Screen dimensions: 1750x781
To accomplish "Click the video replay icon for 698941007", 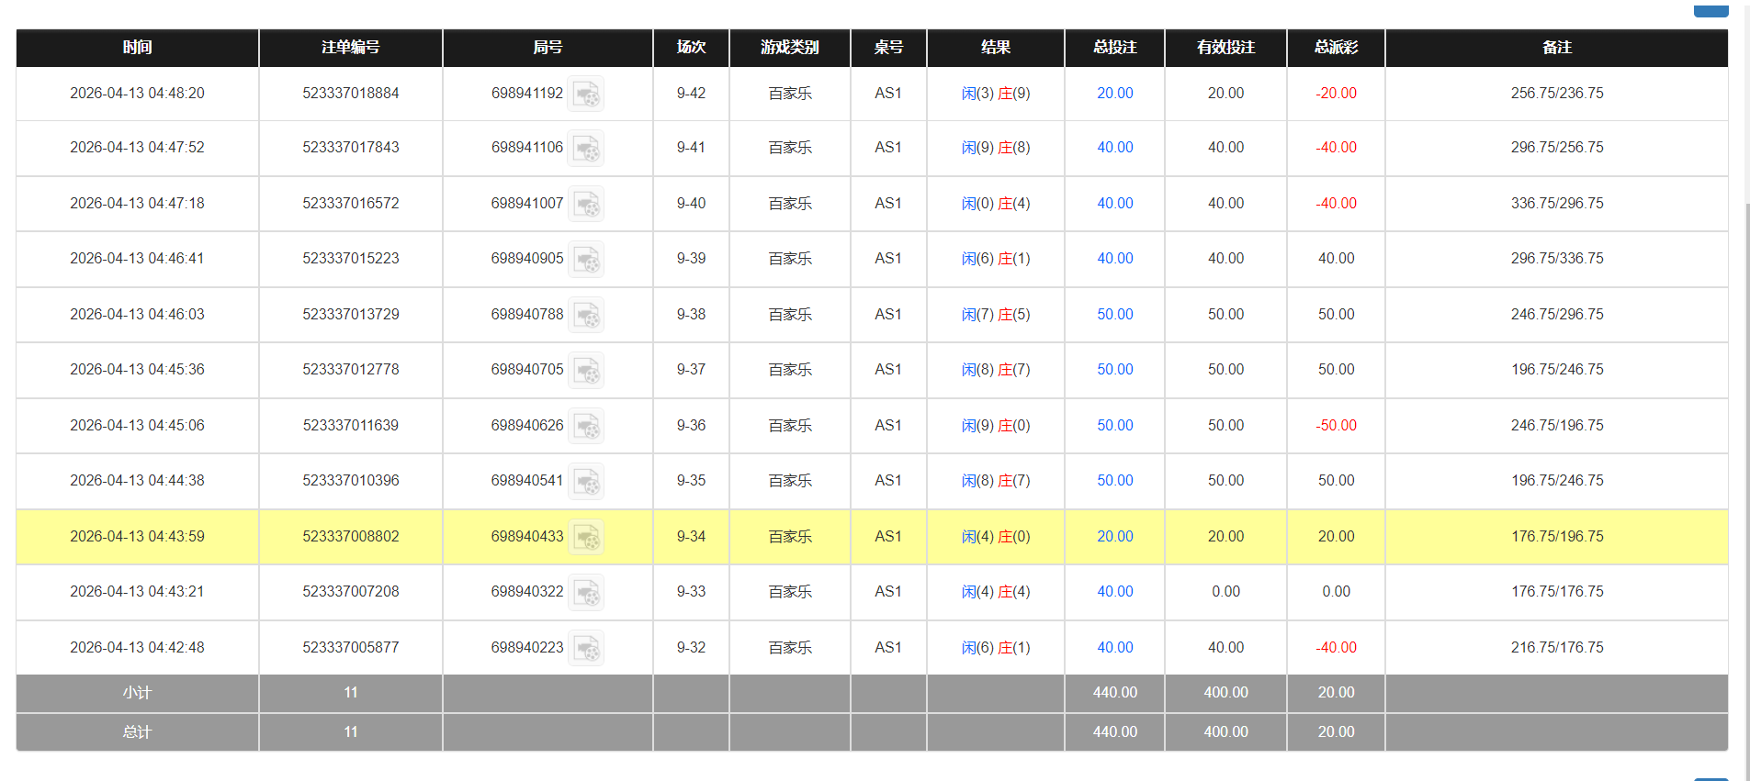I will tap(586, 204).
